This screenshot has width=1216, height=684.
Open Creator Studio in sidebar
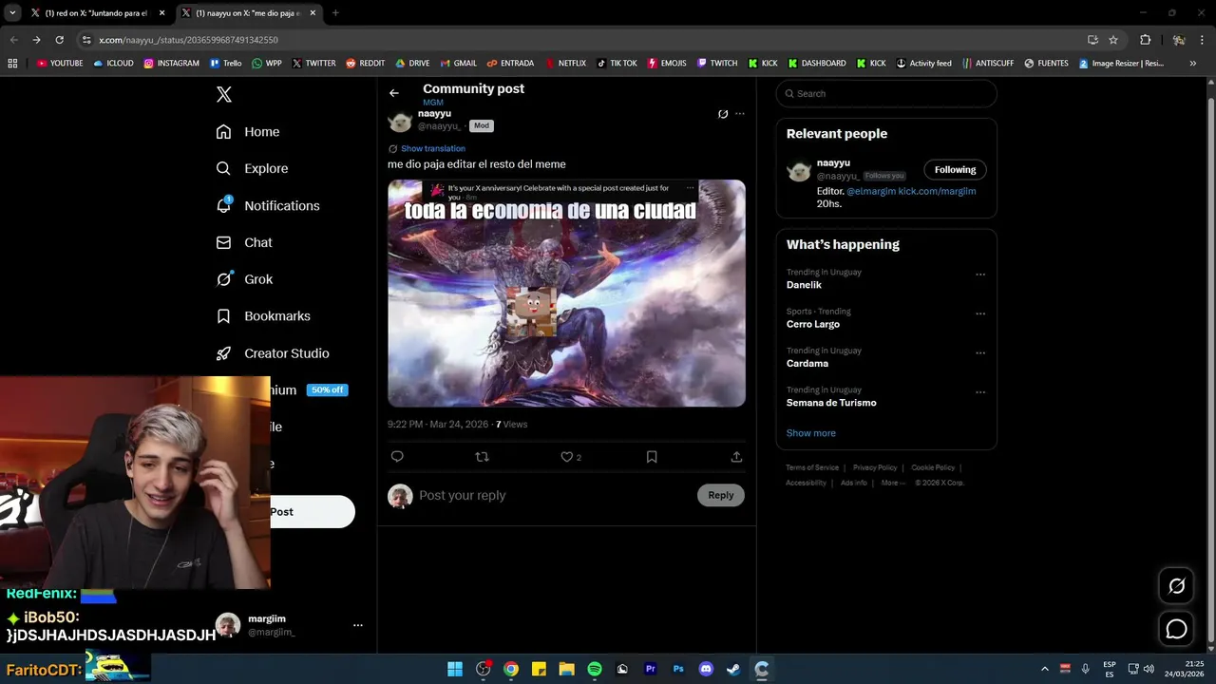pyautogui.click(x=273, y=353)
